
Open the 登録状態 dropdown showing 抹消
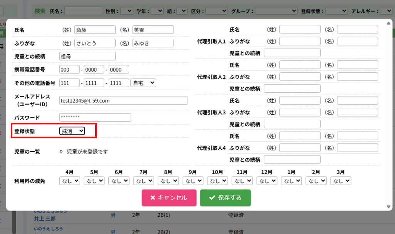pyautogui.click(x=72, y=131)
